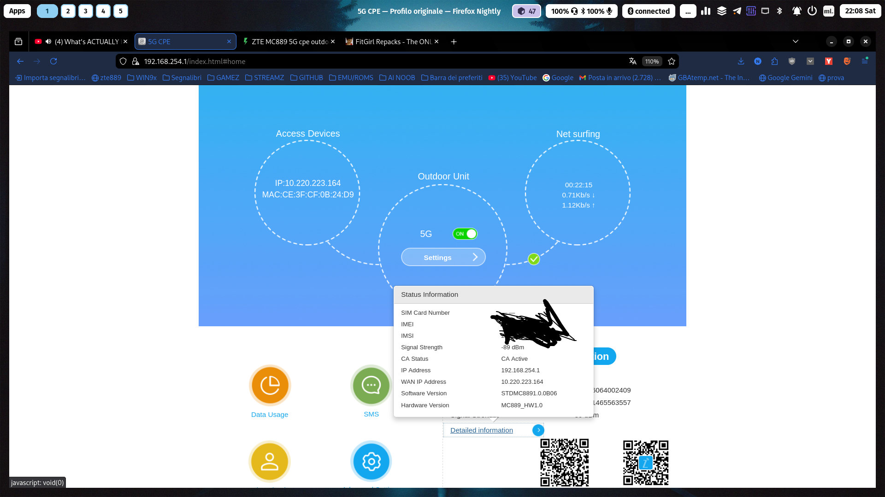Bookmark page with the star icon

tap(672, 61)
